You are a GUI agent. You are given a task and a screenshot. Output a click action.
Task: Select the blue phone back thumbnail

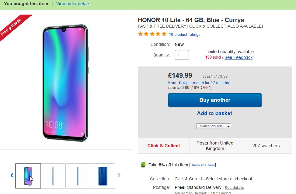[103, 176]
